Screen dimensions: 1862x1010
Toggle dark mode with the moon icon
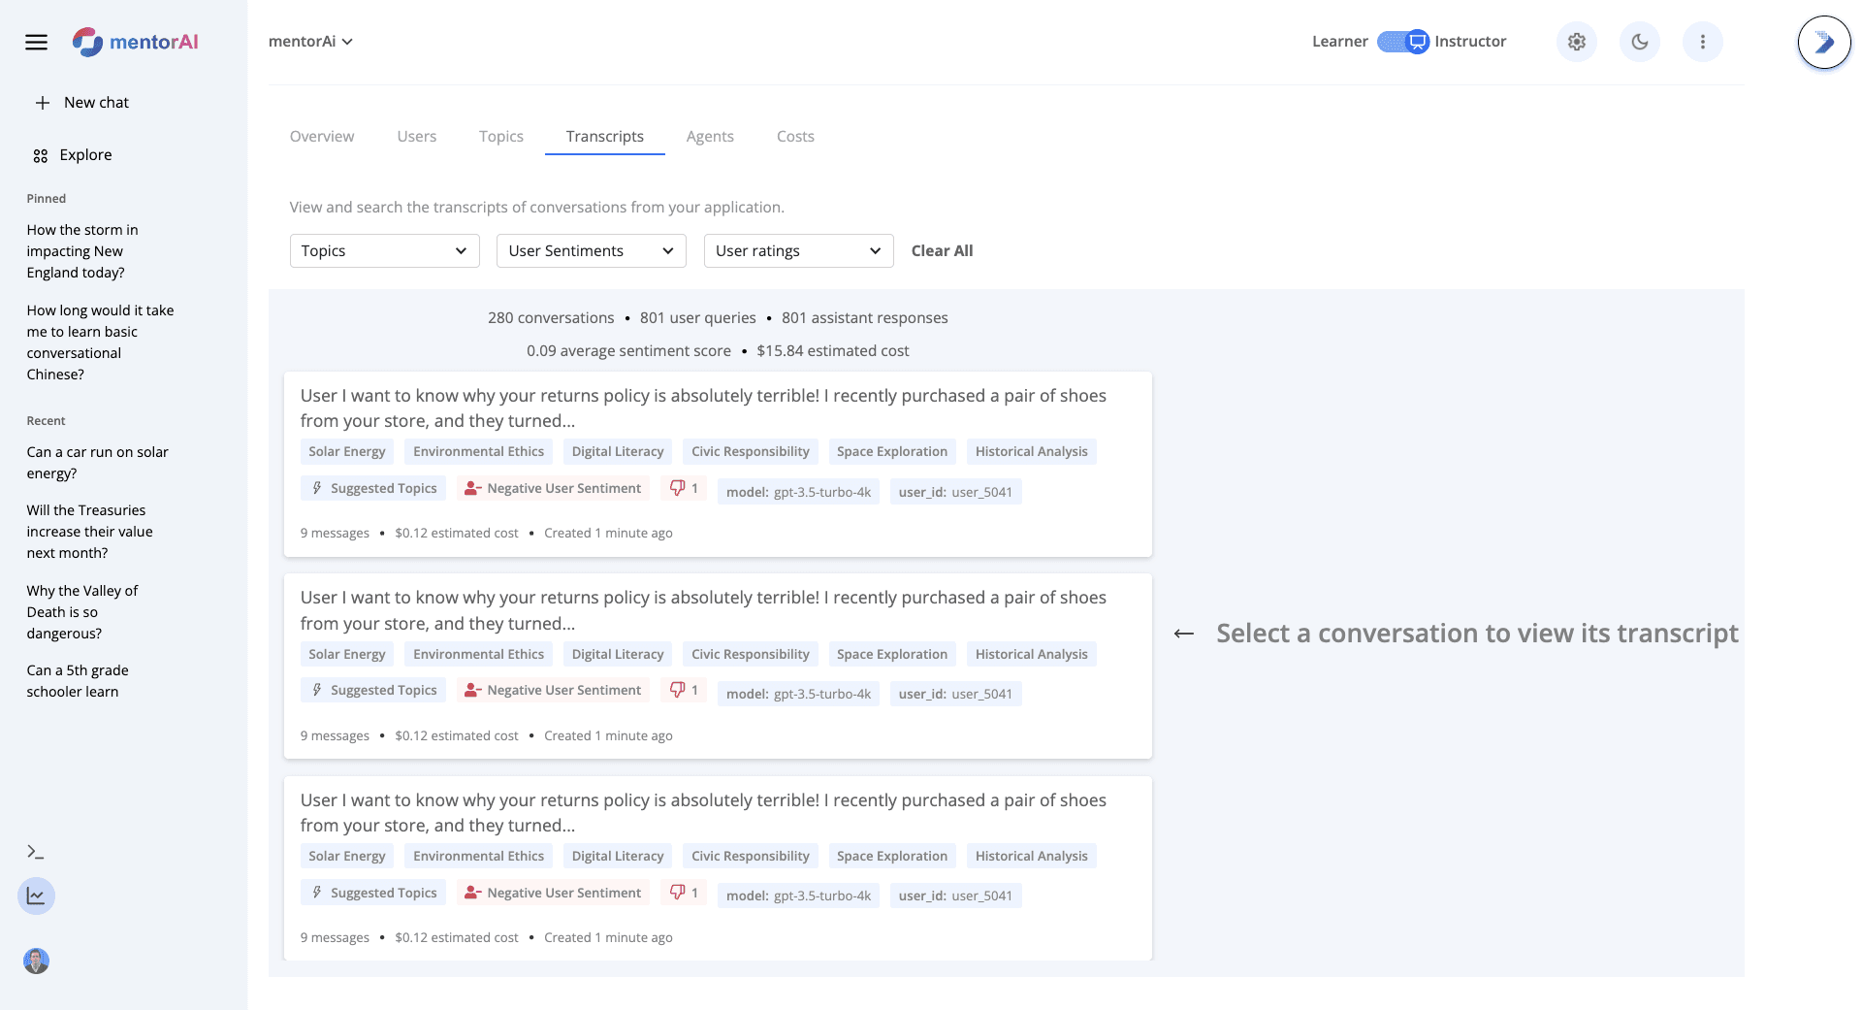click(1639, 42)
